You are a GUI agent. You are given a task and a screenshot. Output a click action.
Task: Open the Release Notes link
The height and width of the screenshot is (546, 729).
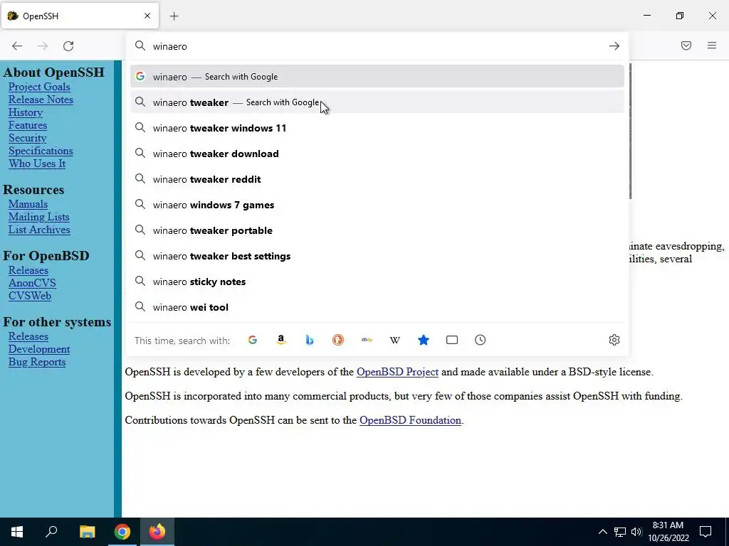pos(41,100)
